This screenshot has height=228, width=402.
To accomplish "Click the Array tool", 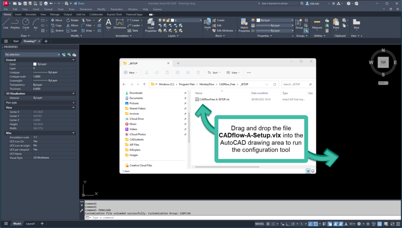I will [x=86, y=30].
